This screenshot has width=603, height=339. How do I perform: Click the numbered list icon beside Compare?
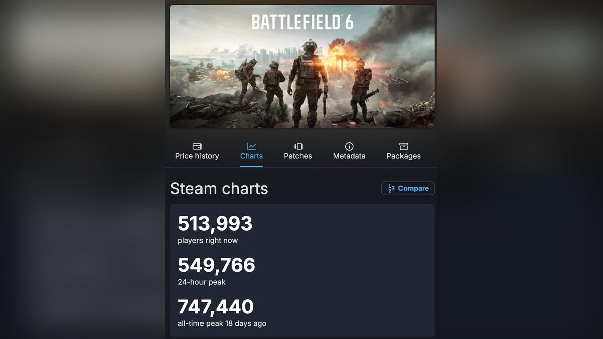click(391, 188)
